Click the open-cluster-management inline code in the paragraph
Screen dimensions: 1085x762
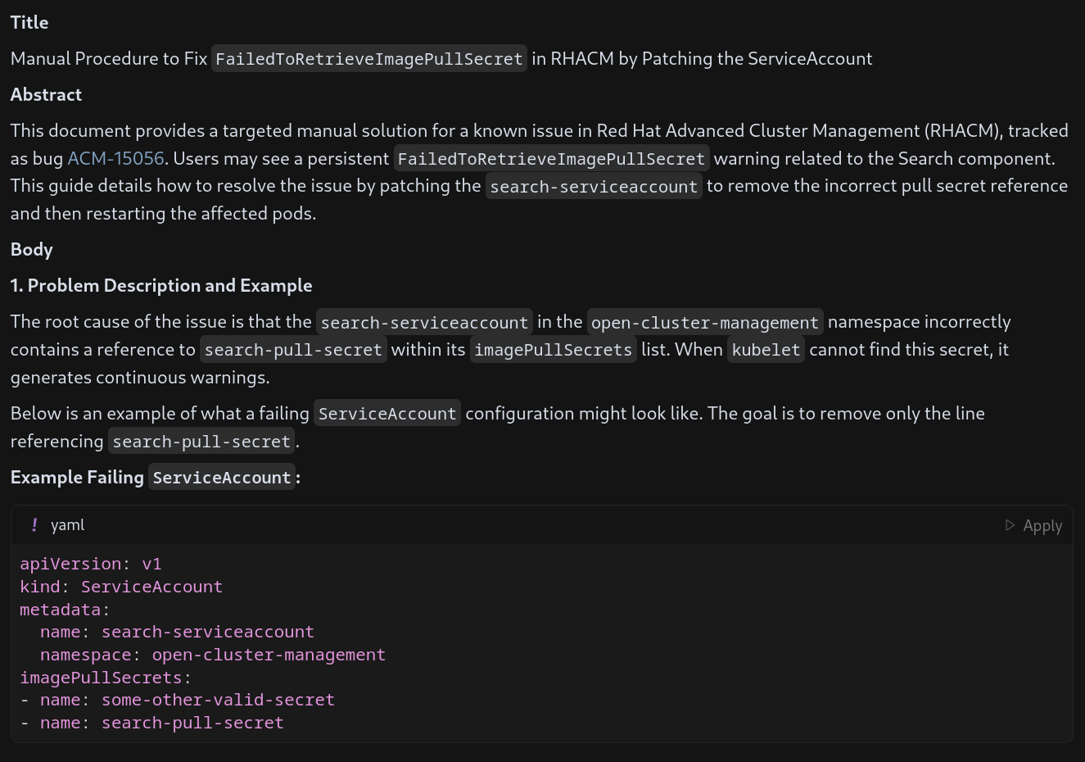point(704,322)
